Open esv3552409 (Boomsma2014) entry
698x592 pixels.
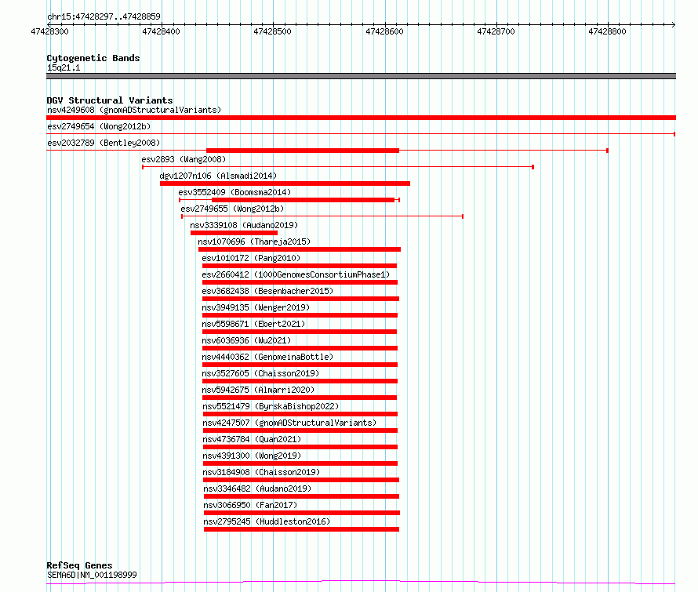(x=234, y=192)
